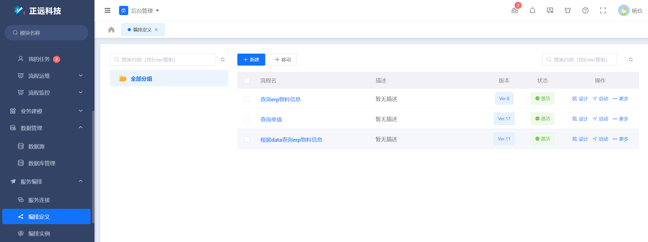Viewport: 648px width, 242px height.
Task: Open the notification bell
Action: pos(532,10)
